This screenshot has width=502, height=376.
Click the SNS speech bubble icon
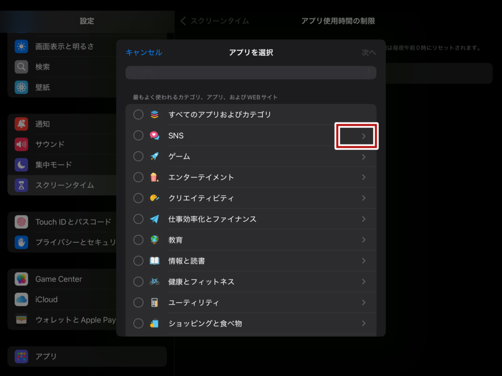[154, 136]
